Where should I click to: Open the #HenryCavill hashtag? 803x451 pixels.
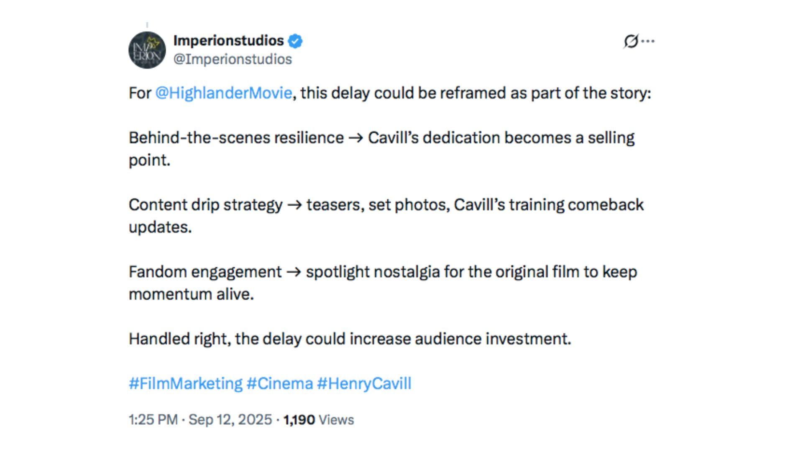tap(364, 383)
